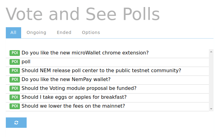This screenshot has height=137, width=219.
Task: Click POI badge beside NEM poll center question
Action: (14, 71)
